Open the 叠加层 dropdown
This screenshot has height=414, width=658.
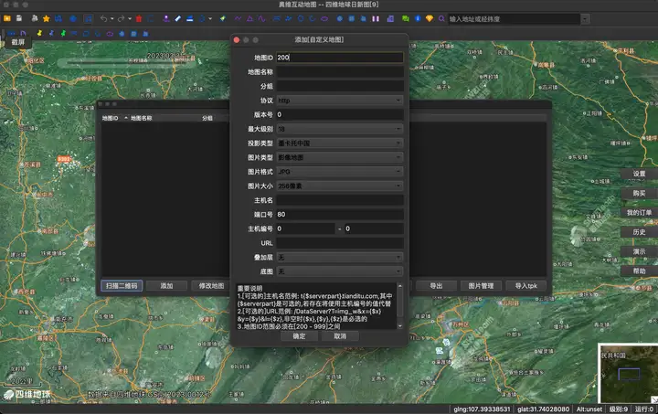[339, 257]
